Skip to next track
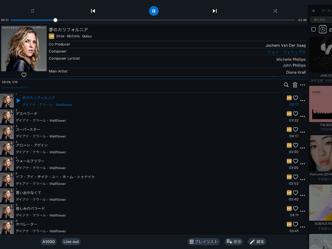The image size is (332, 249). coord(215,11)
